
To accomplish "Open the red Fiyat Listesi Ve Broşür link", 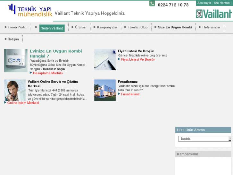I will pos(138,59).
